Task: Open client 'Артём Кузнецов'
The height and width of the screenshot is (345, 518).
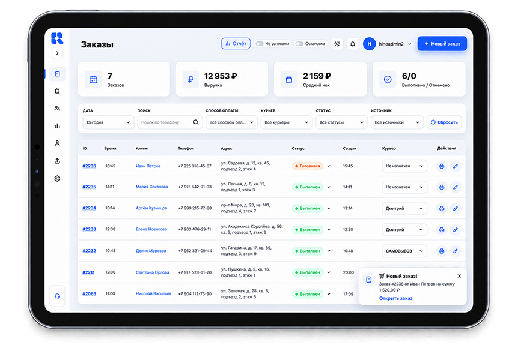Action: (151, 208)
